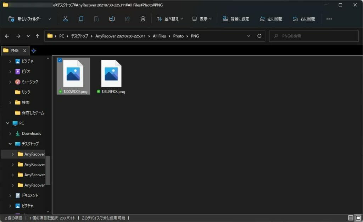Select the $I00WD0F.png file thumbnail
The height and width of the screenshot is (222, 363).
(73, 74)
